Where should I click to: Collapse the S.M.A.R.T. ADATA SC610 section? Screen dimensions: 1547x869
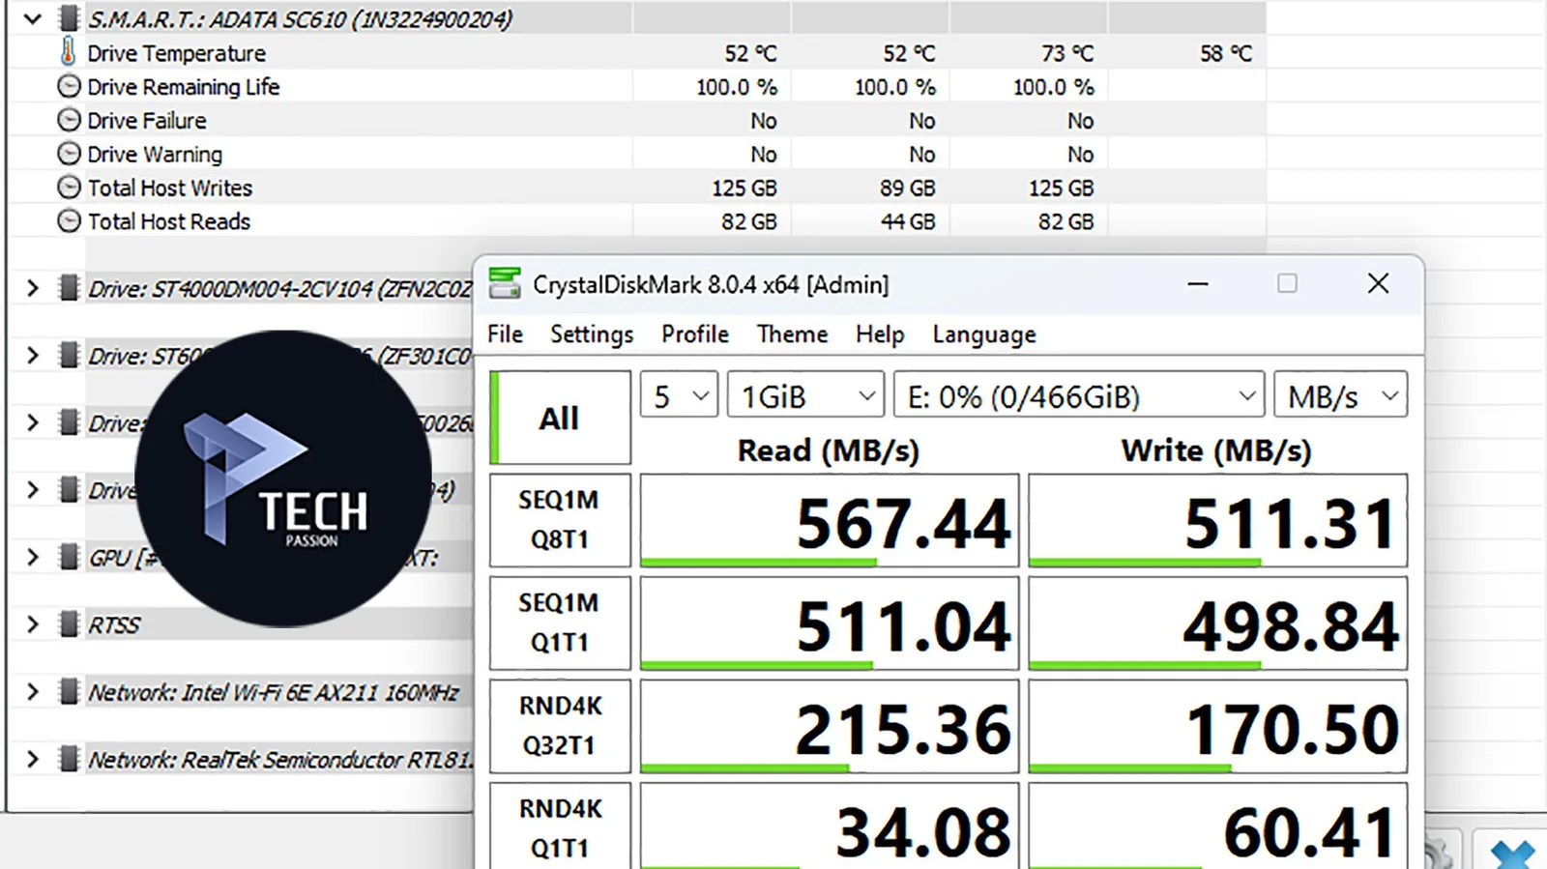coord(33,18)
